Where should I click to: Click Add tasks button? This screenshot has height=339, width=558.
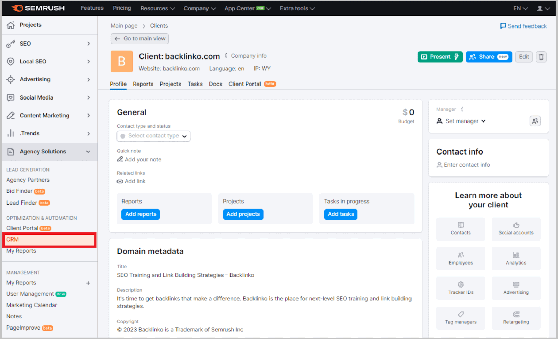(x=341, y=214)
